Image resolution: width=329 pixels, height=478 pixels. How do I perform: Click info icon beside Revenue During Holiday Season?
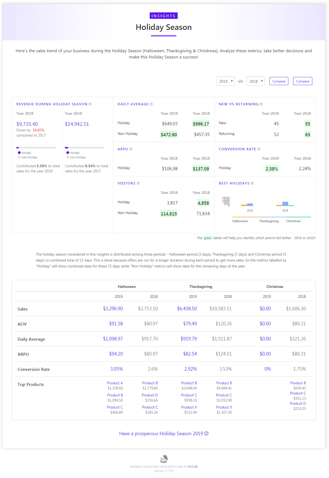coord(90,104)
